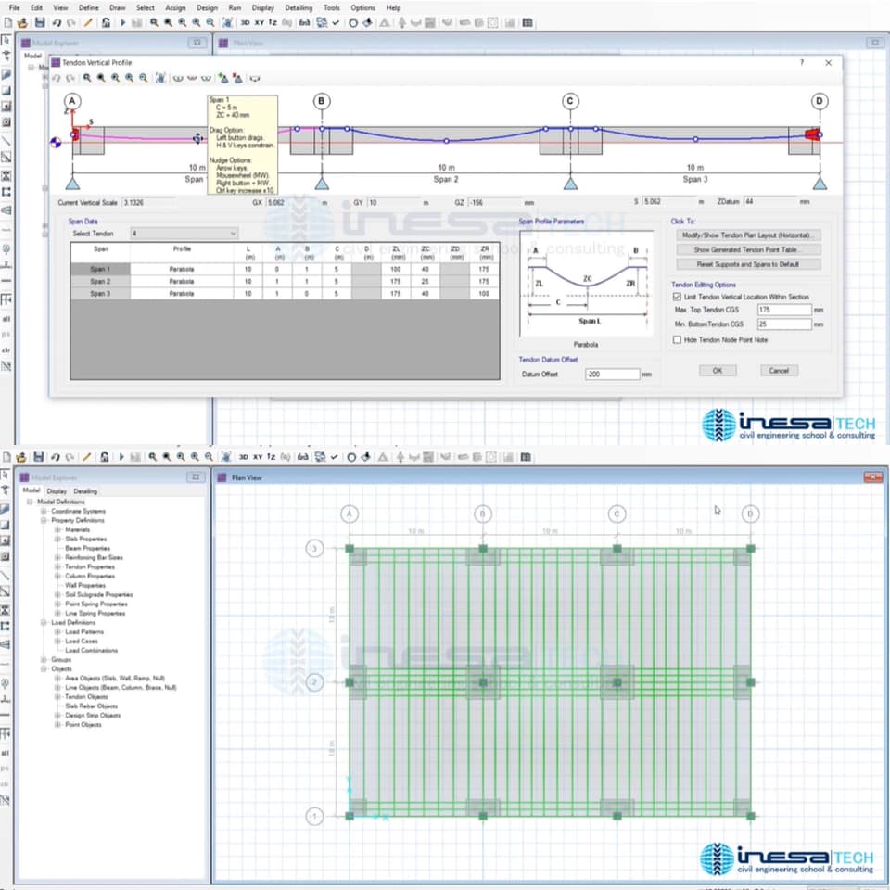This screenshot has width=890, height=890.
Task: Toggle the lock model icon in the lower window's toolbar
Action: tap(105, 457)
